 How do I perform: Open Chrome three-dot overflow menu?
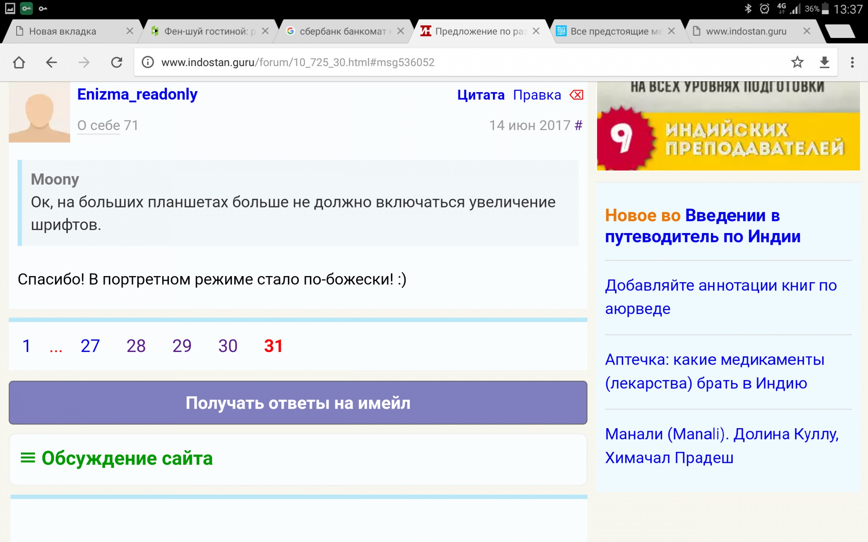pyautogui.click(x=852, y=63)
